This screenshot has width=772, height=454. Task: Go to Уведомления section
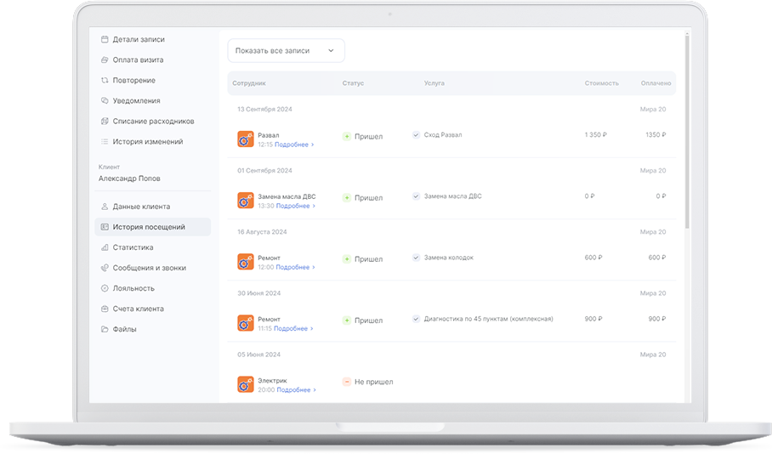(153, 100)
